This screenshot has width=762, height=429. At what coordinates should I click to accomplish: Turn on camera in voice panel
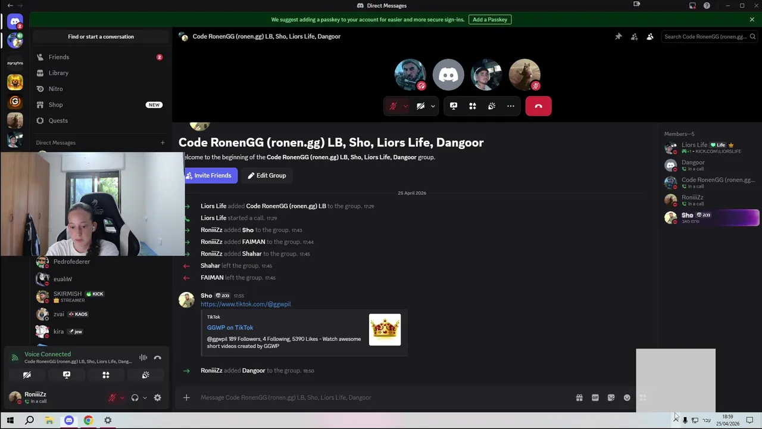(x=27, y=375)
